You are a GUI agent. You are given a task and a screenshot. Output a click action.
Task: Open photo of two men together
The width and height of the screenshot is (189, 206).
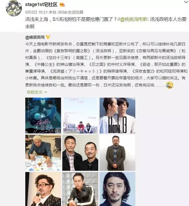(80, 153)
